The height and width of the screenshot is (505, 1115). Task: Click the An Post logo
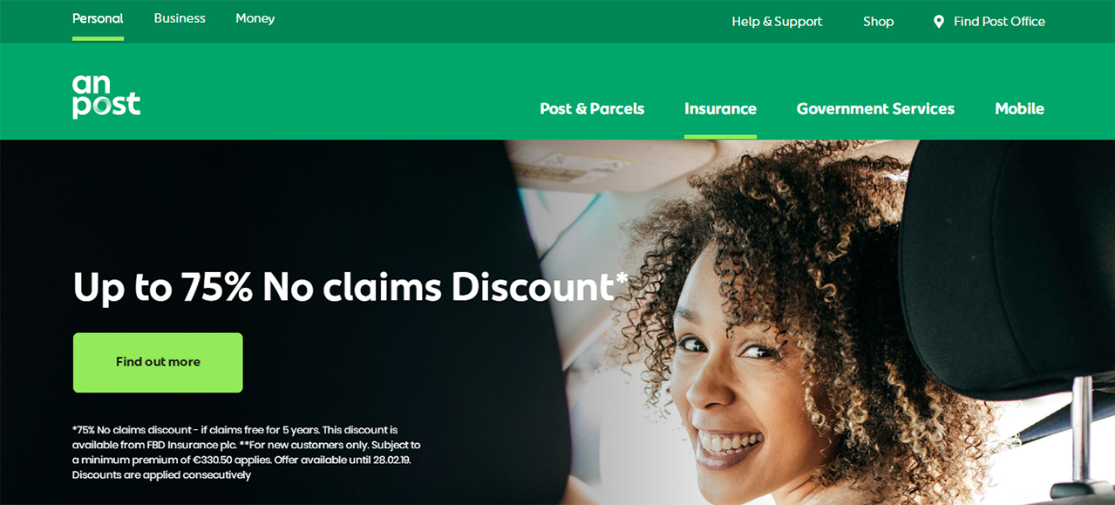(x=106, y=96)
